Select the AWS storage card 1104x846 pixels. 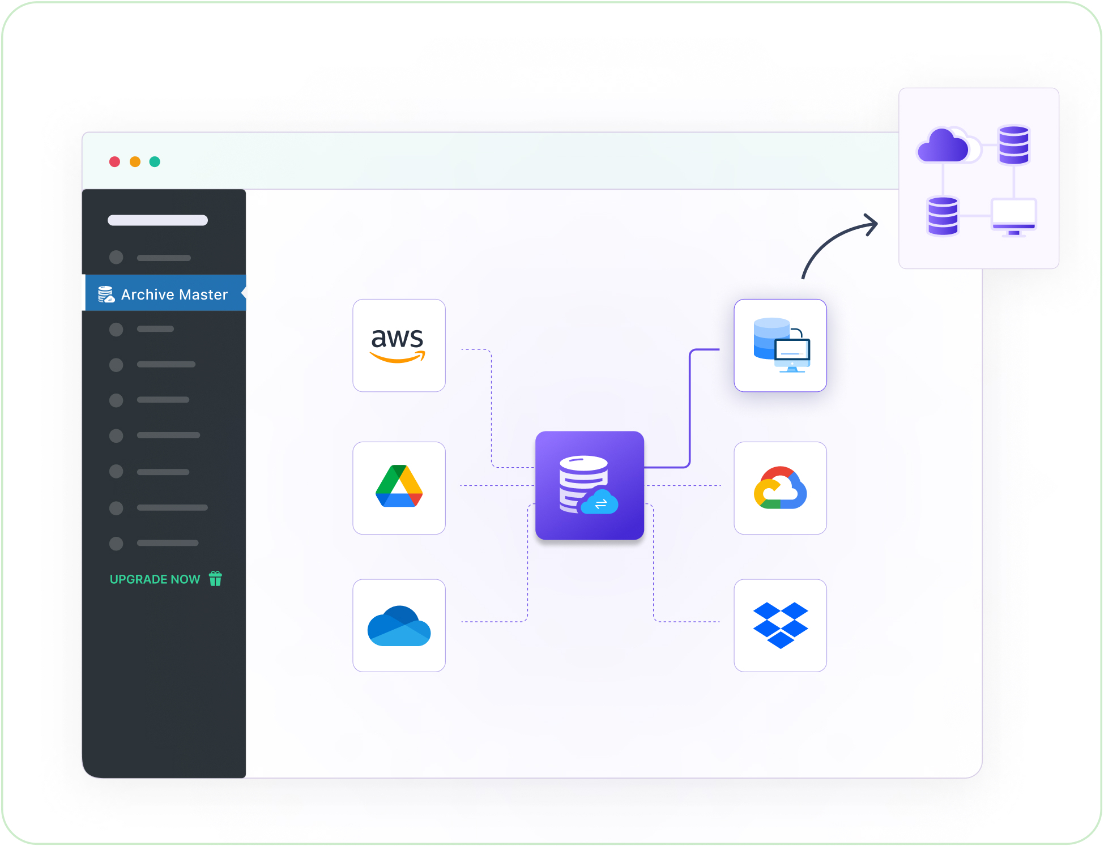[399, 345]
